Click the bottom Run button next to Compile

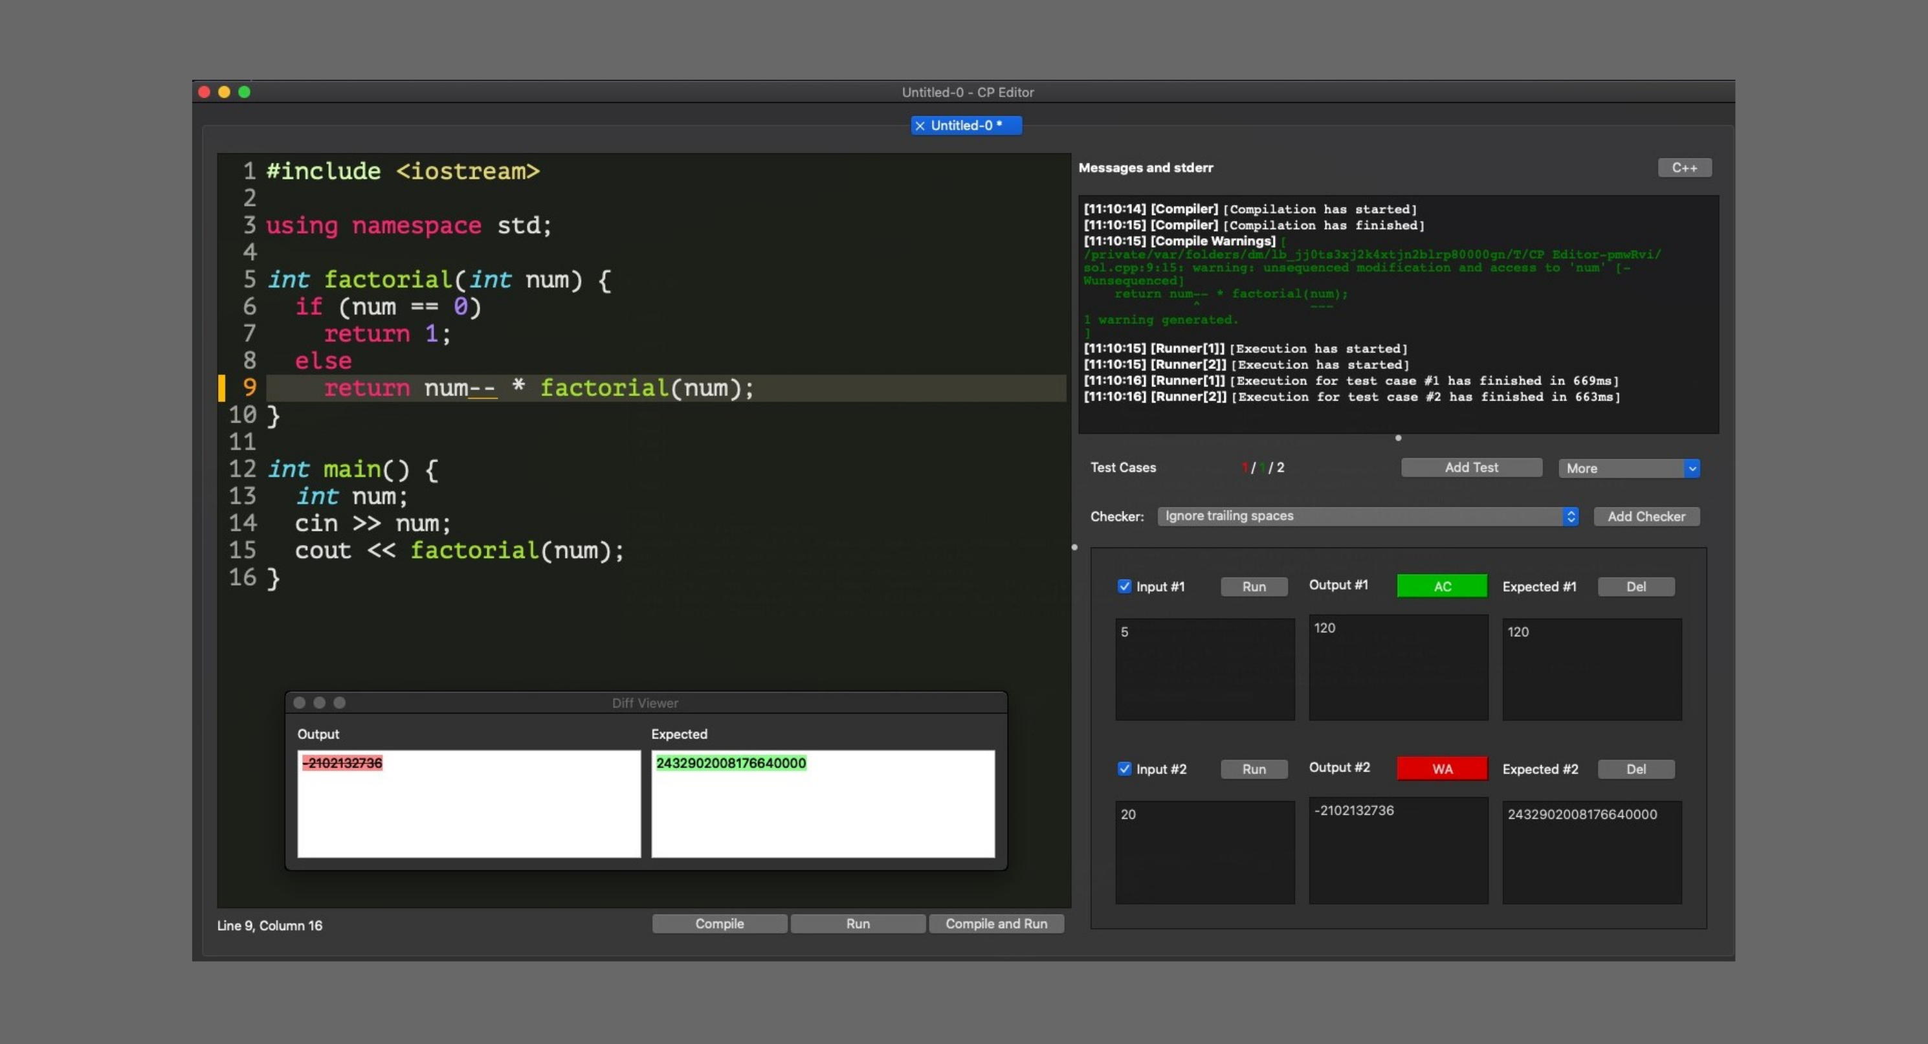[858, 924]
